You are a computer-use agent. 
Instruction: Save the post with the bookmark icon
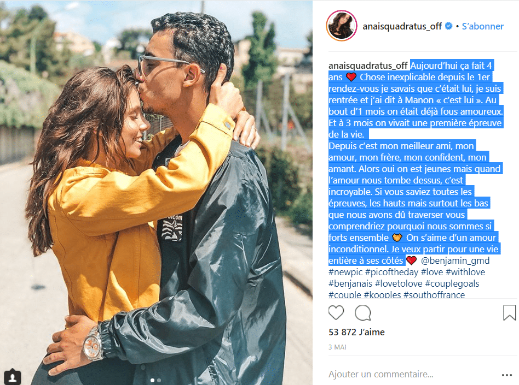point(509,313)
